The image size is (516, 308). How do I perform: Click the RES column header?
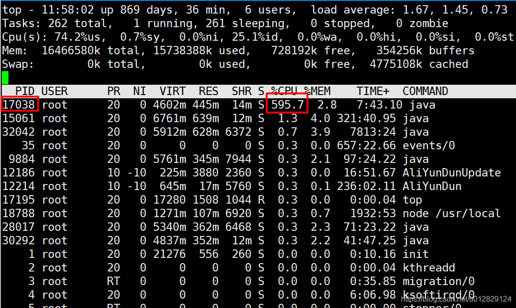(x=208, y=91)
